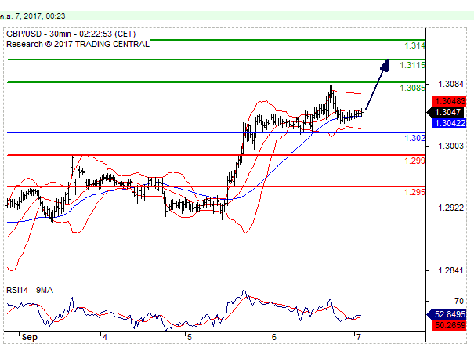Click the 1.3085 resistance level label
This screenshot has height=351, width=474.
pos(412,88)
